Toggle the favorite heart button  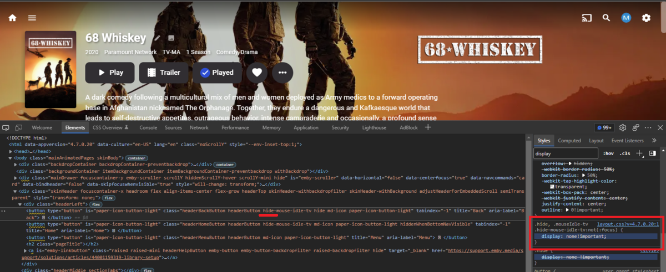pyautogui.click(x=256, y=72)
